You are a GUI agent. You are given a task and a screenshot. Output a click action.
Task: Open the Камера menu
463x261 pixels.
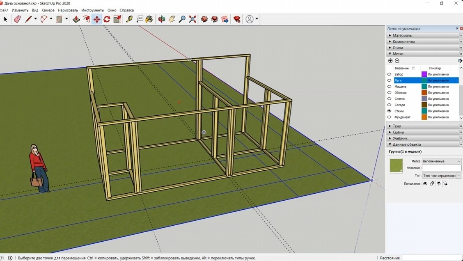pos(48,10)
